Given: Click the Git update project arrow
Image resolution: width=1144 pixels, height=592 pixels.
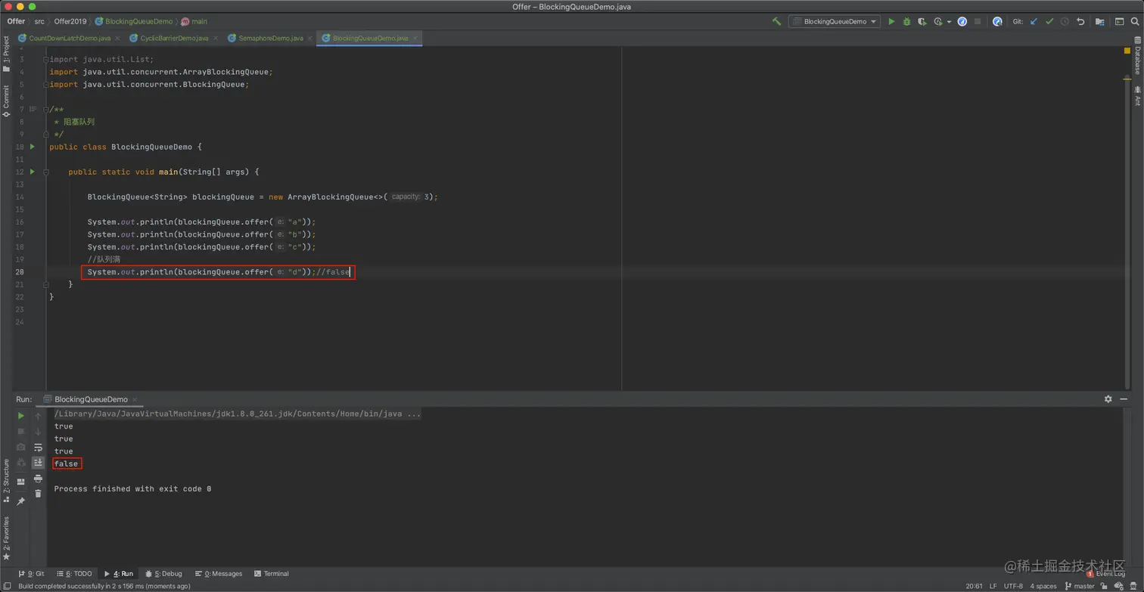Looking at the screenshot, I should [1034, 22].
